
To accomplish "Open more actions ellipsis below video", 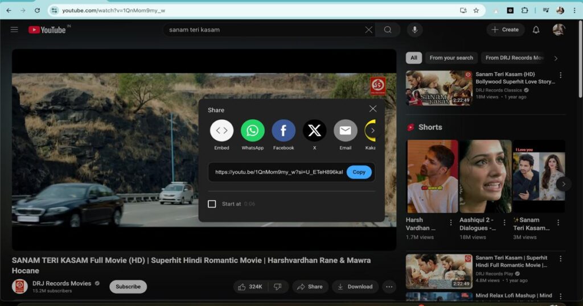I will coord(389,287).
